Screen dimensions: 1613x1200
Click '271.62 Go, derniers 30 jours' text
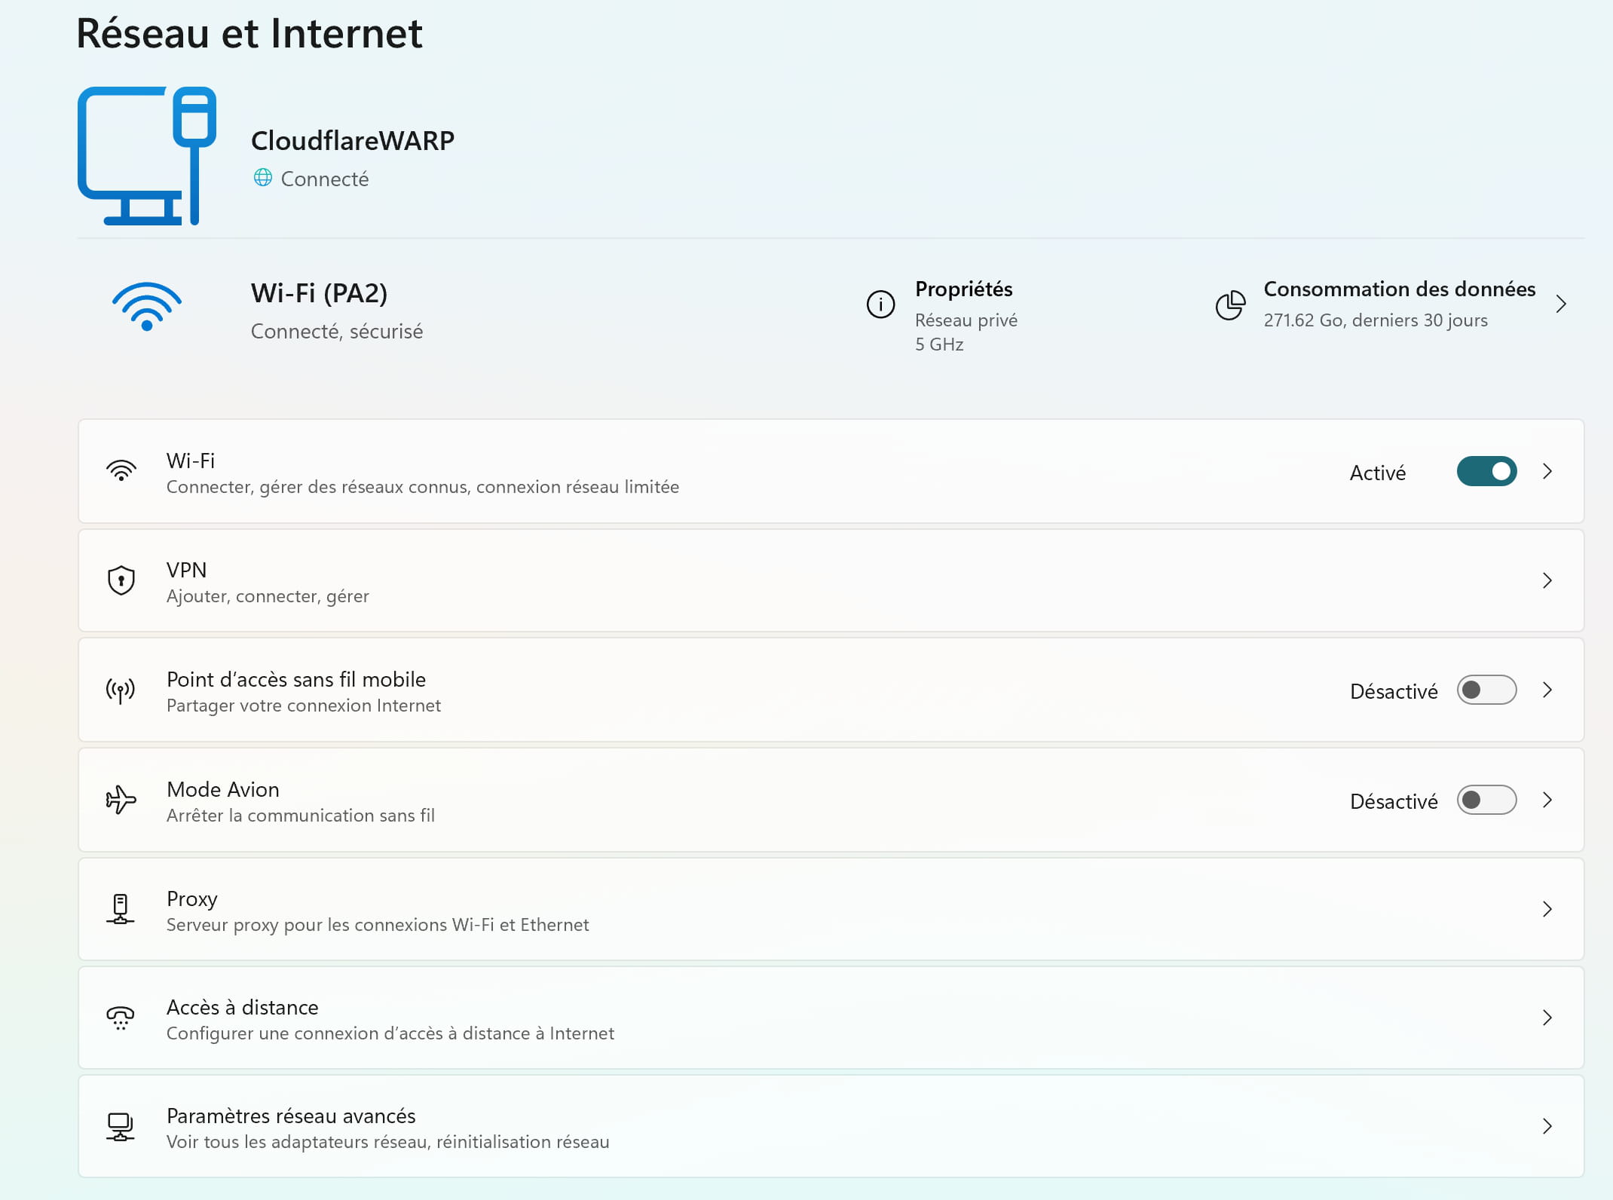(1376, 320)
